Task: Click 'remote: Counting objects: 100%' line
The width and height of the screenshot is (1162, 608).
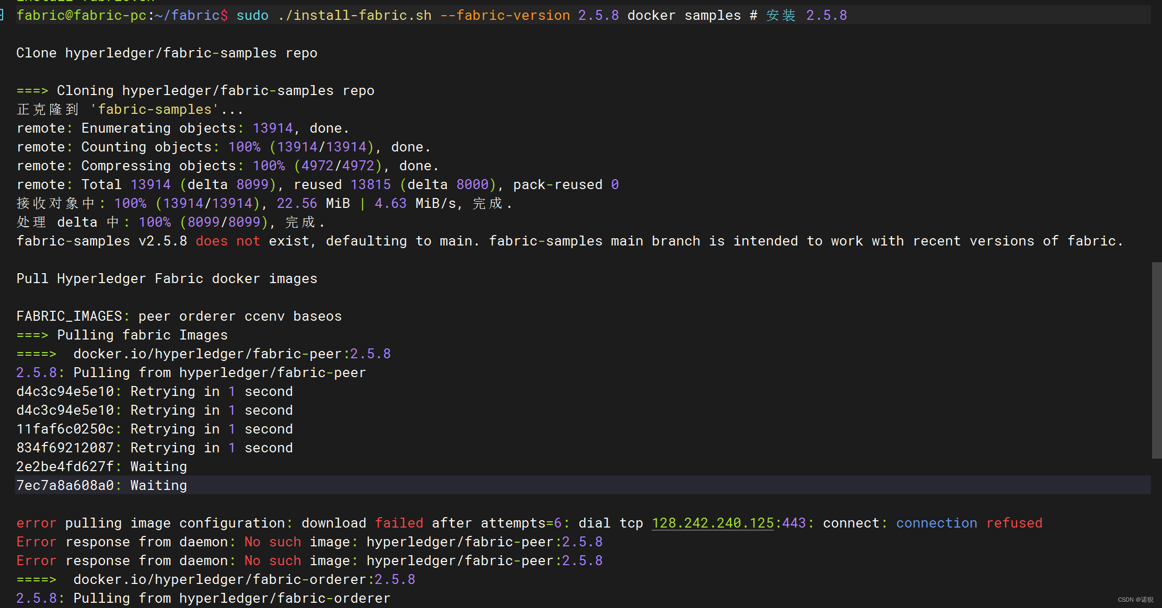Action: [224, 147]
